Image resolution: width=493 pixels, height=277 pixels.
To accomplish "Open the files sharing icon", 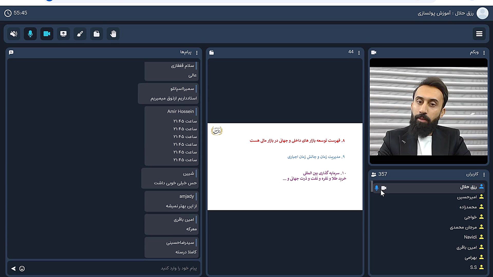I will [97, 34].
